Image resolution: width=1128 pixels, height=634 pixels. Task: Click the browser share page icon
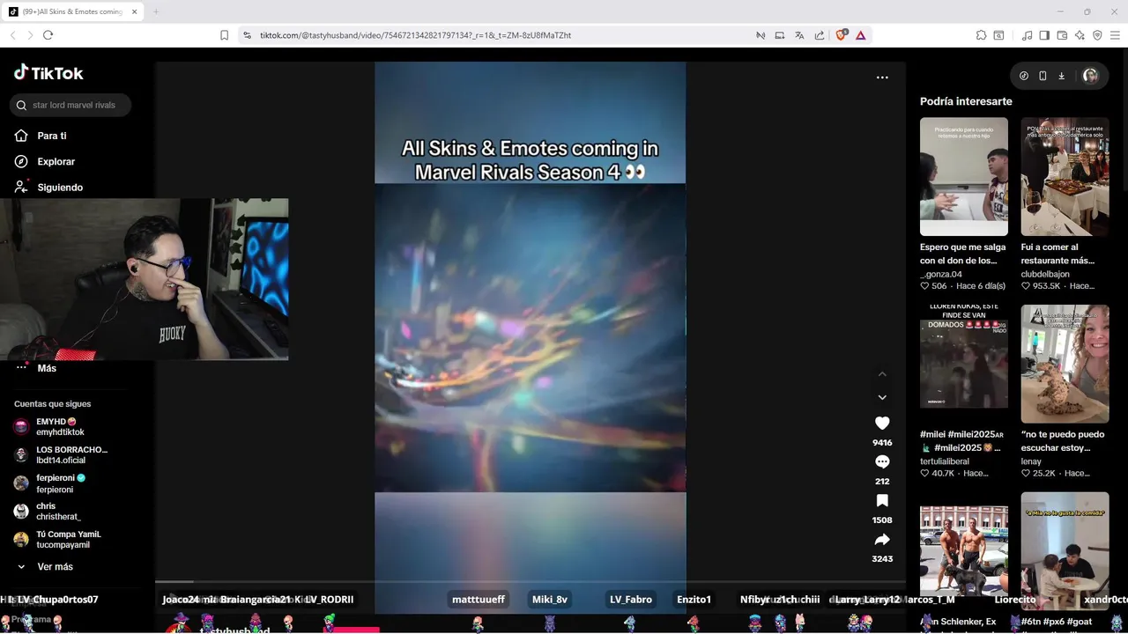click(820, 35)
